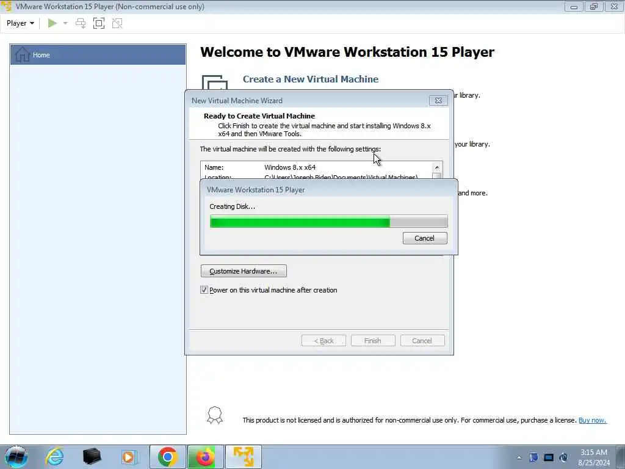This screenshot has width=625, height=469.
Task: Click the Create a New Virtual Machine link
Action: 311,79
